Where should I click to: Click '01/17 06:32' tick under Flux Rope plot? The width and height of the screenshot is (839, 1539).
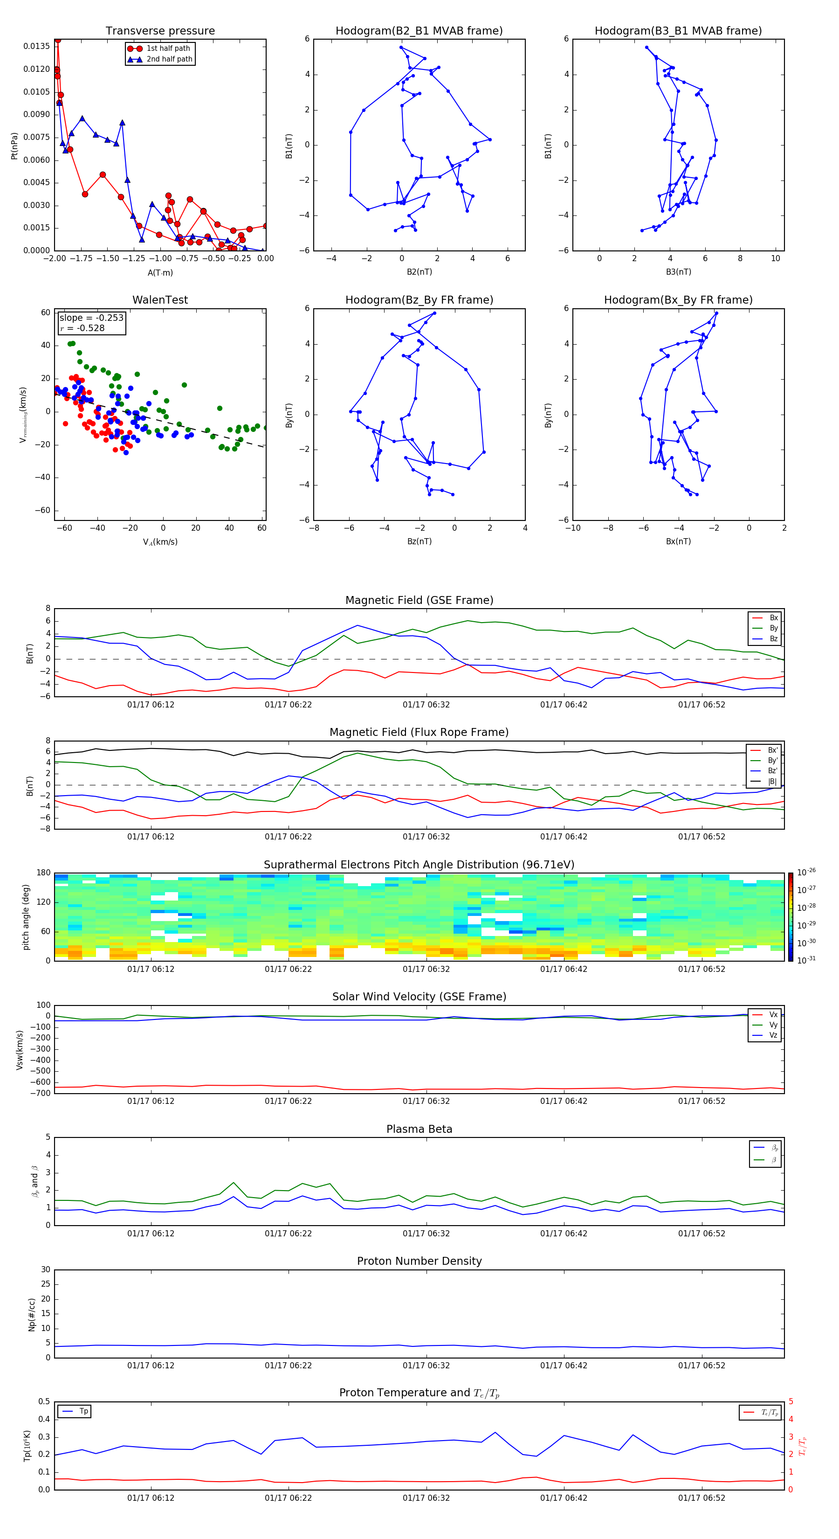[426, 837]
